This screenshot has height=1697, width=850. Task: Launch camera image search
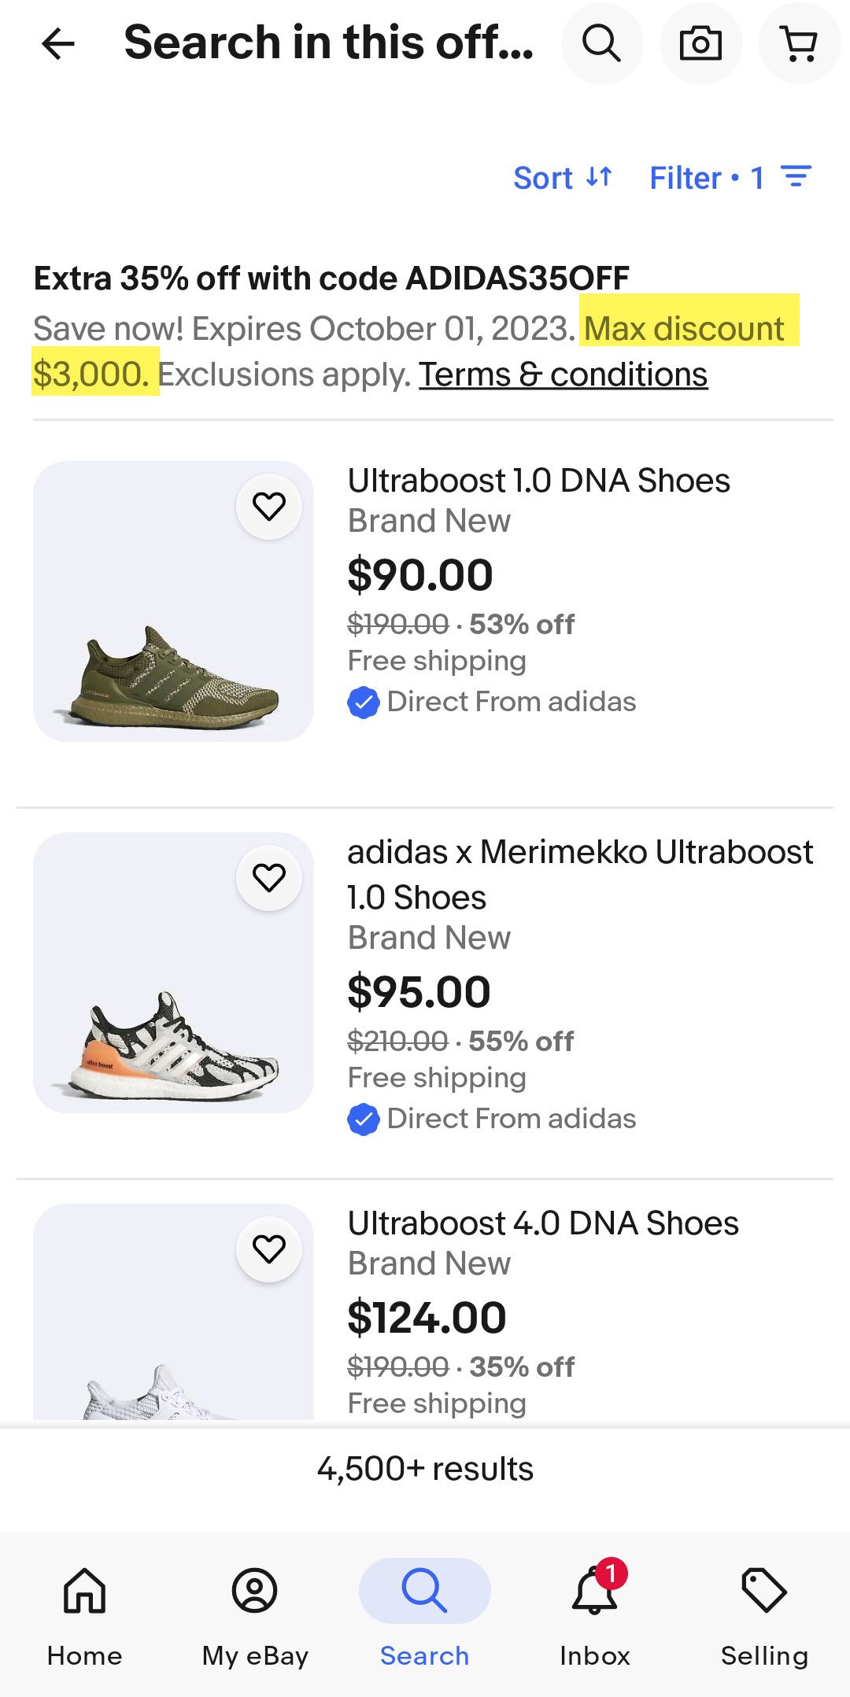pyautogui.click(x=700, y=43)
